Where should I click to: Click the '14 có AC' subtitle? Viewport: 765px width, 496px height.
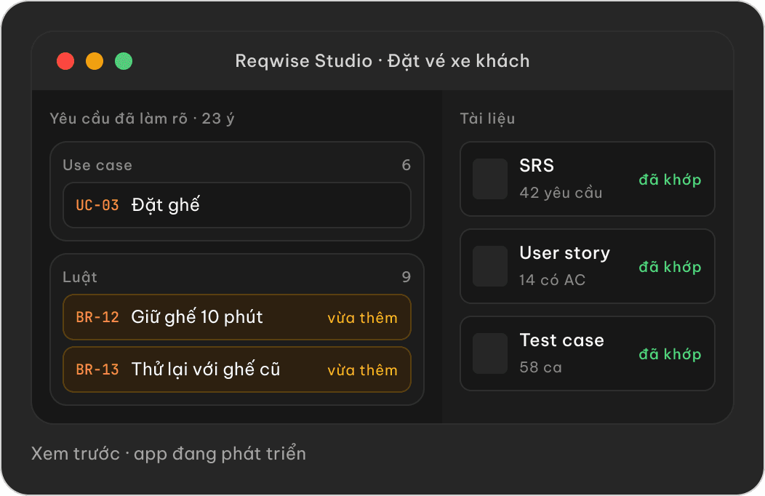pyautogui.click(x=552, y=280)
